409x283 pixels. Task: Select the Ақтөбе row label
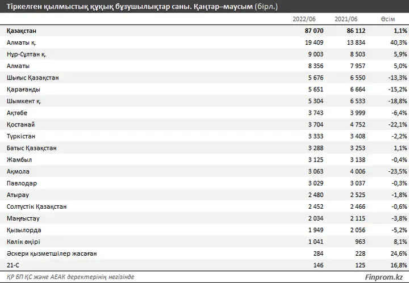click(17, 113)
